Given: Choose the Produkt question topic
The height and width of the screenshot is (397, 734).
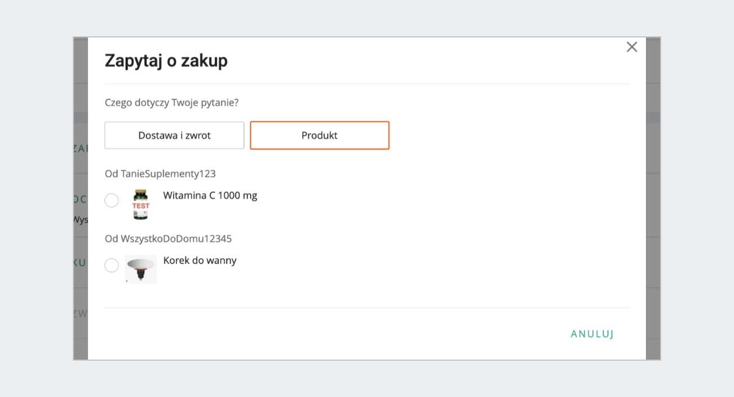Looking at the screenshot, I should tap(319, 136).
